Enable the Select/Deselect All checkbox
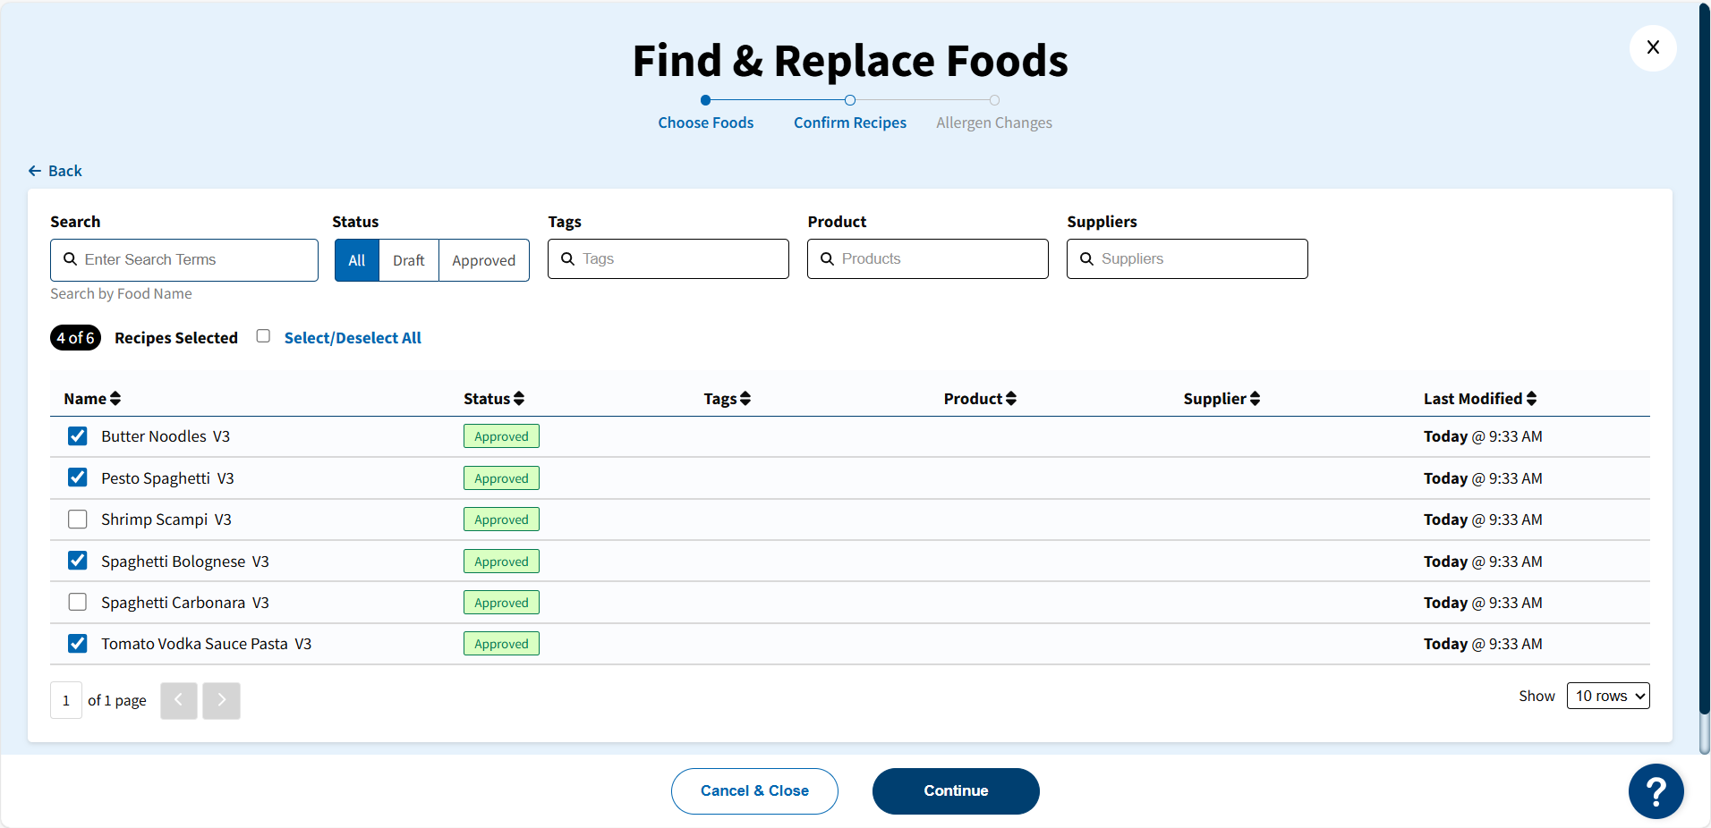 (x=263, y=335)
